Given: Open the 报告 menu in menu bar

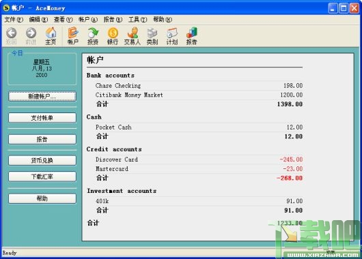Looking at the screenshot, I should [113, 20].
